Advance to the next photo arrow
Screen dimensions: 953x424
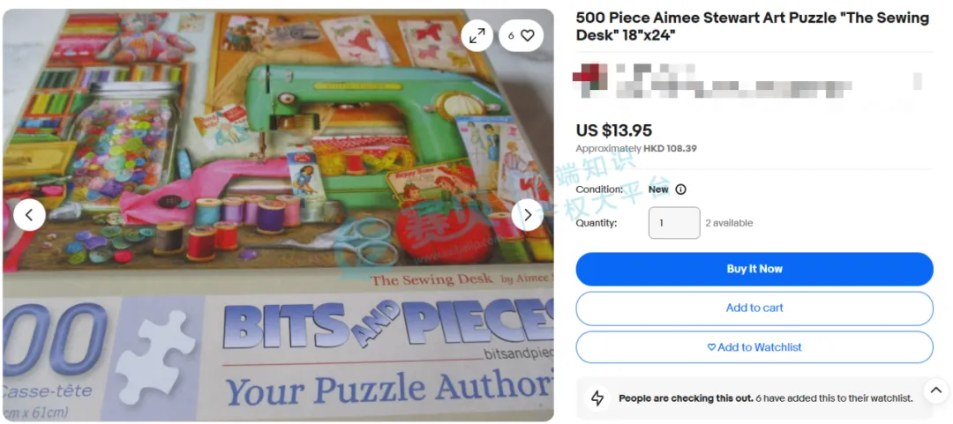[528, 215]
